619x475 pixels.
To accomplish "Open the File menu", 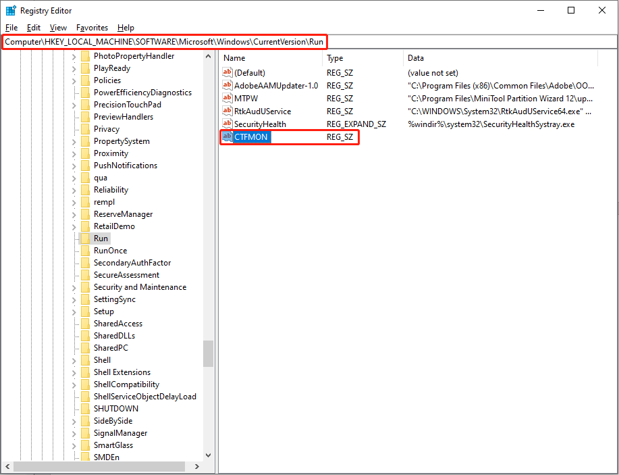I will 11,28.
